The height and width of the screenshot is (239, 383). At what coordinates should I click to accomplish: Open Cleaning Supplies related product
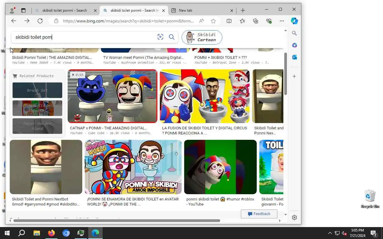37,108
